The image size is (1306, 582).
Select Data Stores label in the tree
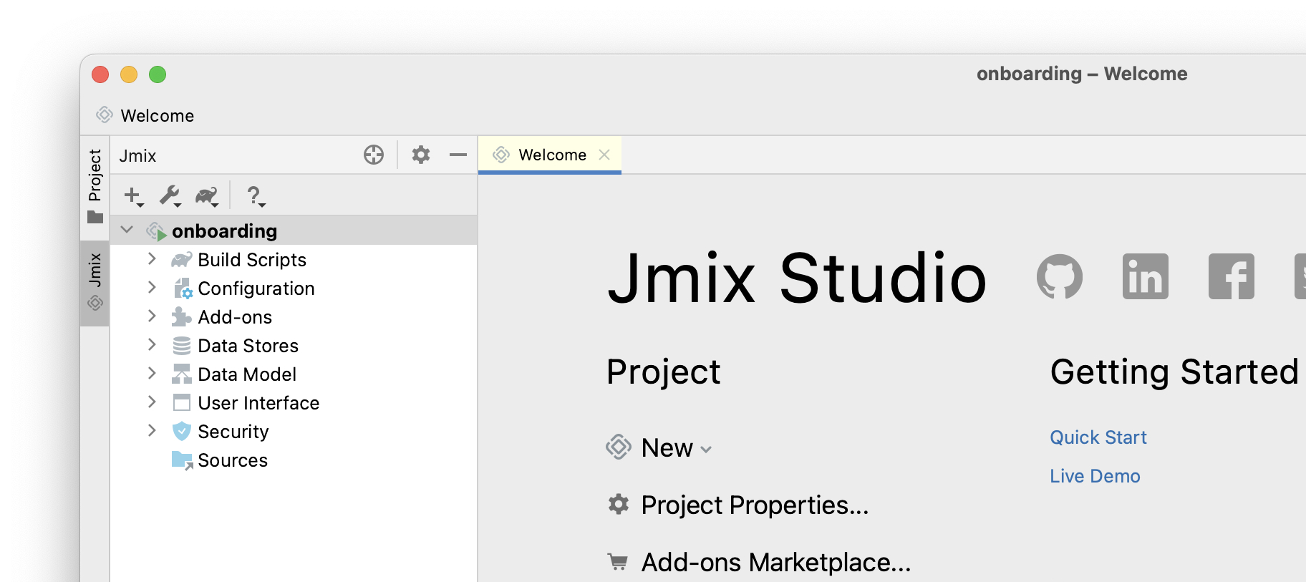coord(248,346)
